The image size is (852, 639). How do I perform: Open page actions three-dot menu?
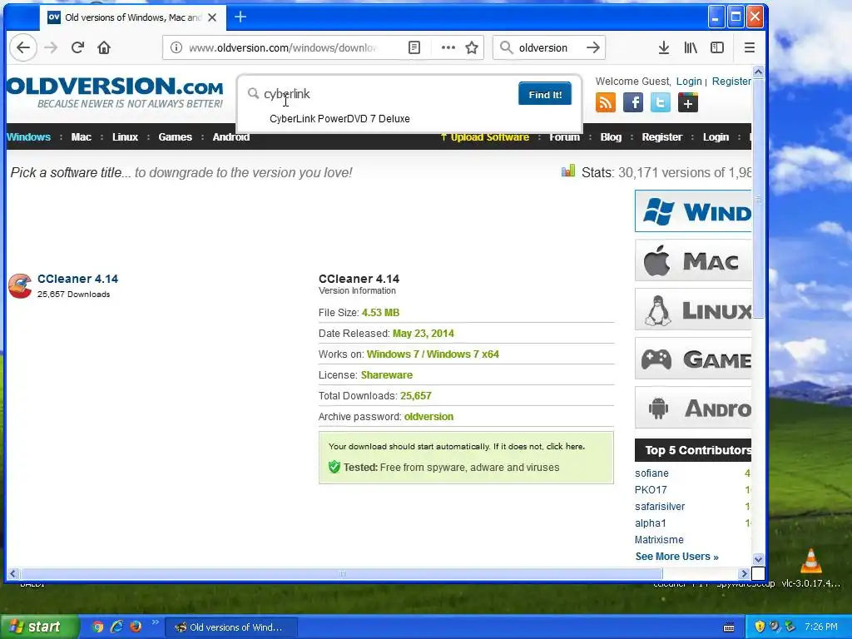[448, 47]
